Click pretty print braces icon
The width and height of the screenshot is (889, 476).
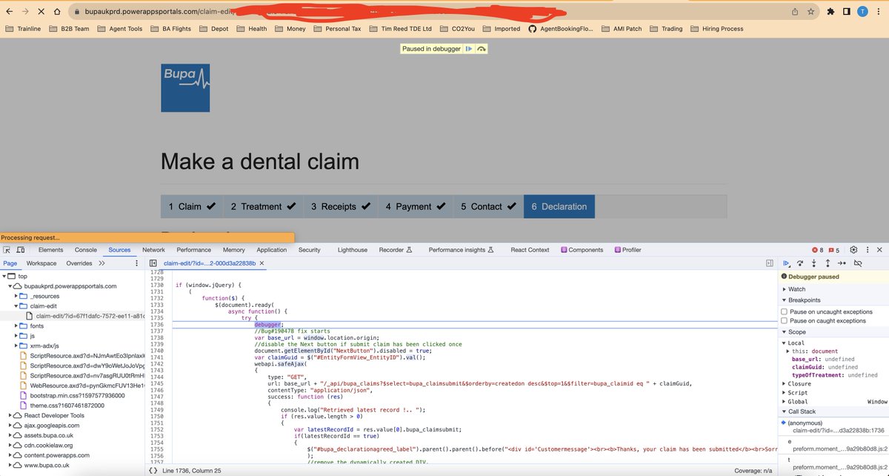(153, 471)
